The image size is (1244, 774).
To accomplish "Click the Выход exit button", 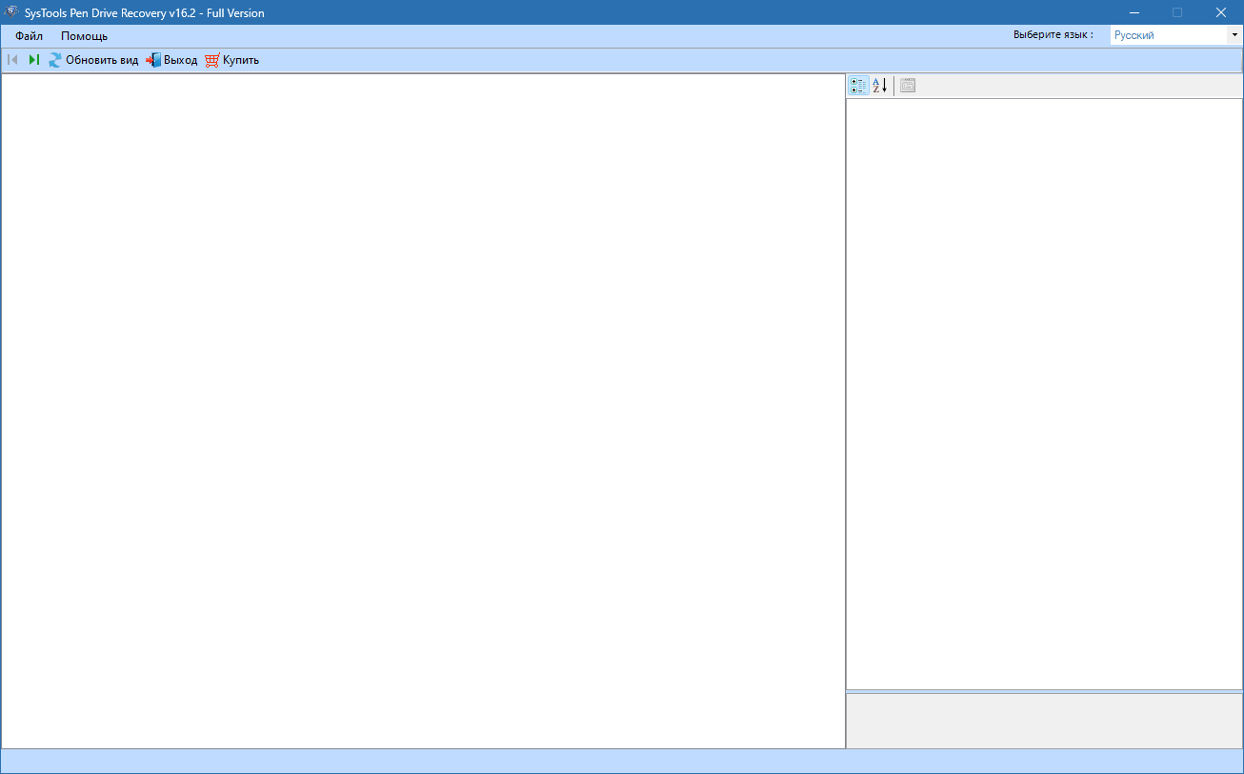I will (x=171, y=60).
